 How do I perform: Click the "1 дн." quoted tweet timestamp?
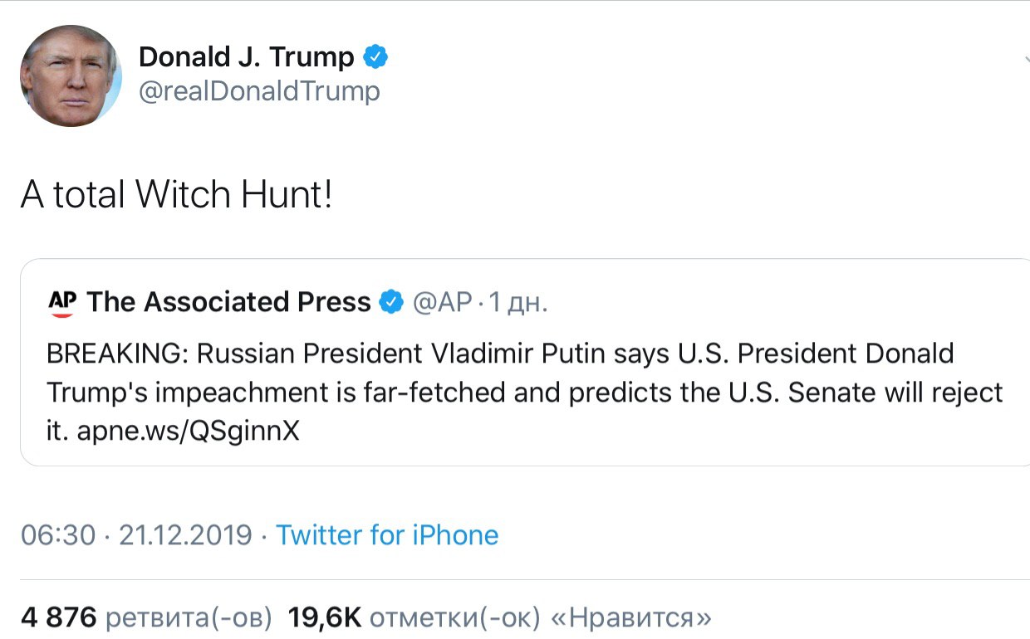[517, 303]
